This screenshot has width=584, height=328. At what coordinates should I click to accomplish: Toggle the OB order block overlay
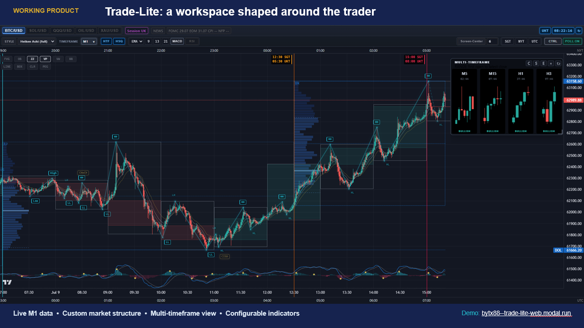[20, 59]
